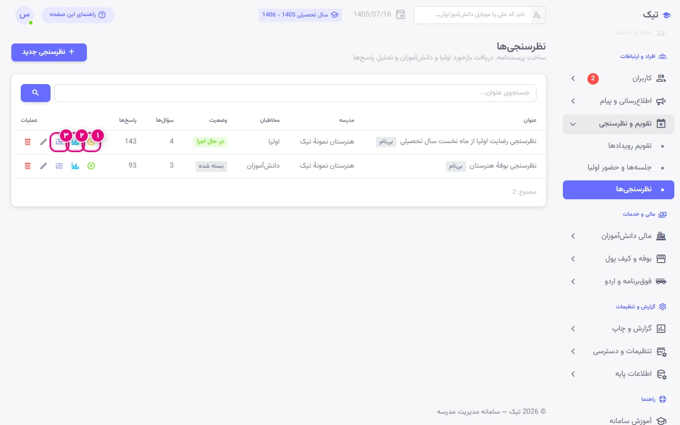Image resolution: width=680 pixels, height=425 pixels.
Task: Select the active "نظرسنجی‌ها" menu item
Action: pyautogui.click(x=619, y=190)
